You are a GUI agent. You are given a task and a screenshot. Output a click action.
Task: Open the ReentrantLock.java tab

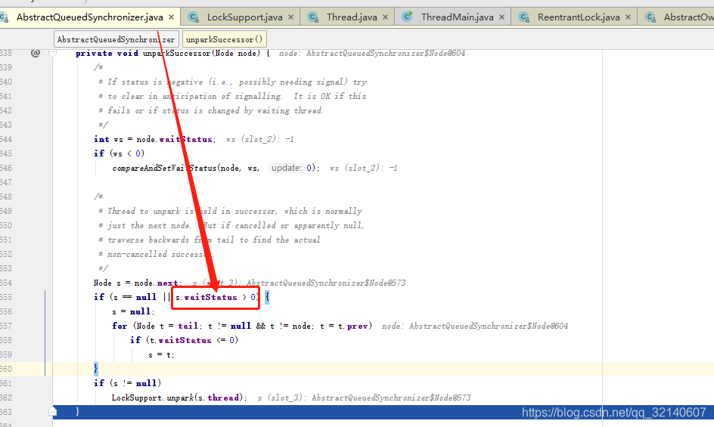[x=579, y=17]
